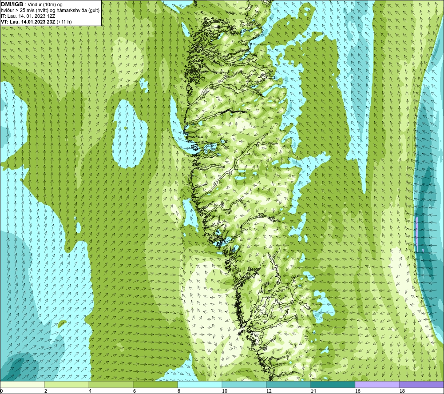The width and height of the screenshot is (444, 394).
Task: Click the legend scale label '2'
Action: click(x=46, y=391)
